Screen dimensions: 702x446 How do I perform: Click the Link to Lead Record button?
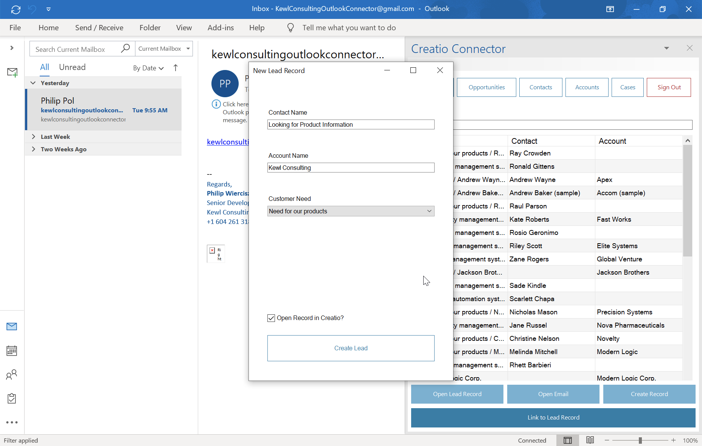pos(553,418)
